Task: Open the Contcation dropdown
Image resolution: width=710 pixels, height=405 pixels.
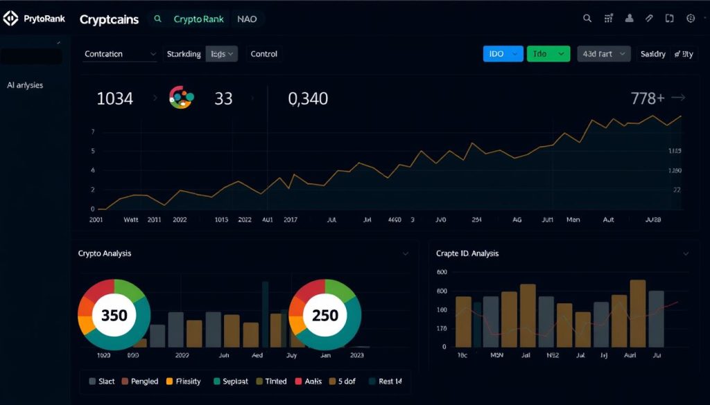Action: [121, 54]
